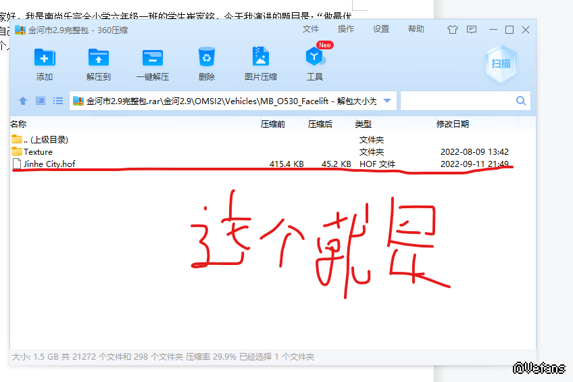The width and height of the screenshot is (573, 382).
Task: Open the 文件 (File) menu
Action: (x=311, y=29)
